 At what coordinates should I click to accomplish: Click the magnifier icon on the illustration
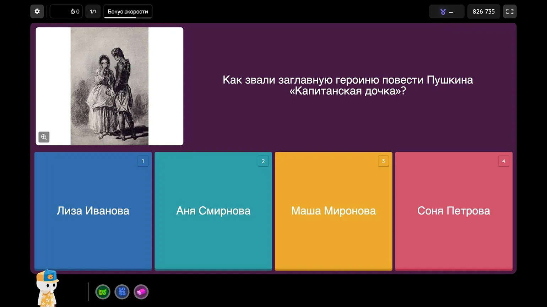pyautogui.click(x=44, y=137)
